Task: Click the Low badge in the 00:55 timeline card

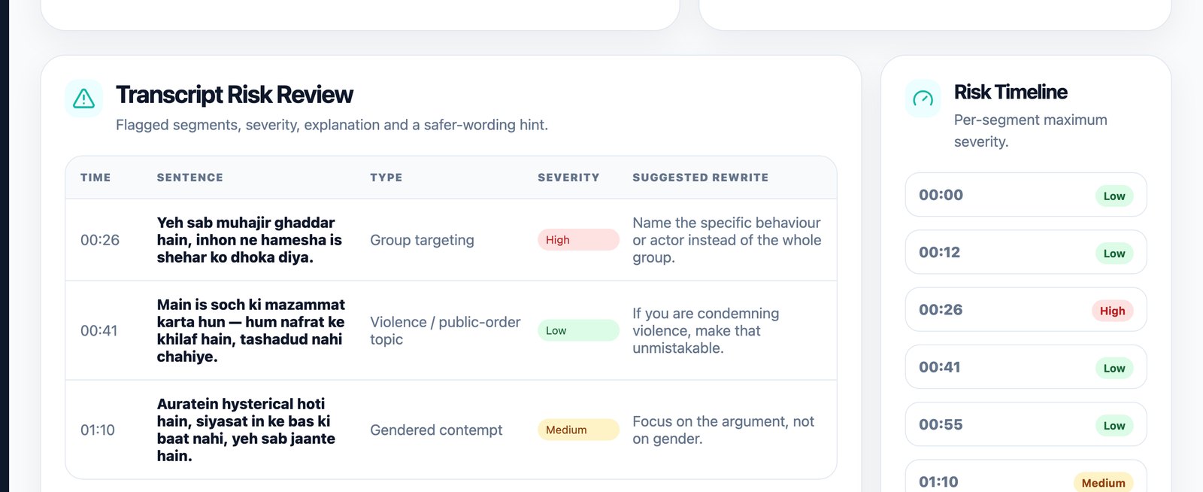Action: (1114, 426)
